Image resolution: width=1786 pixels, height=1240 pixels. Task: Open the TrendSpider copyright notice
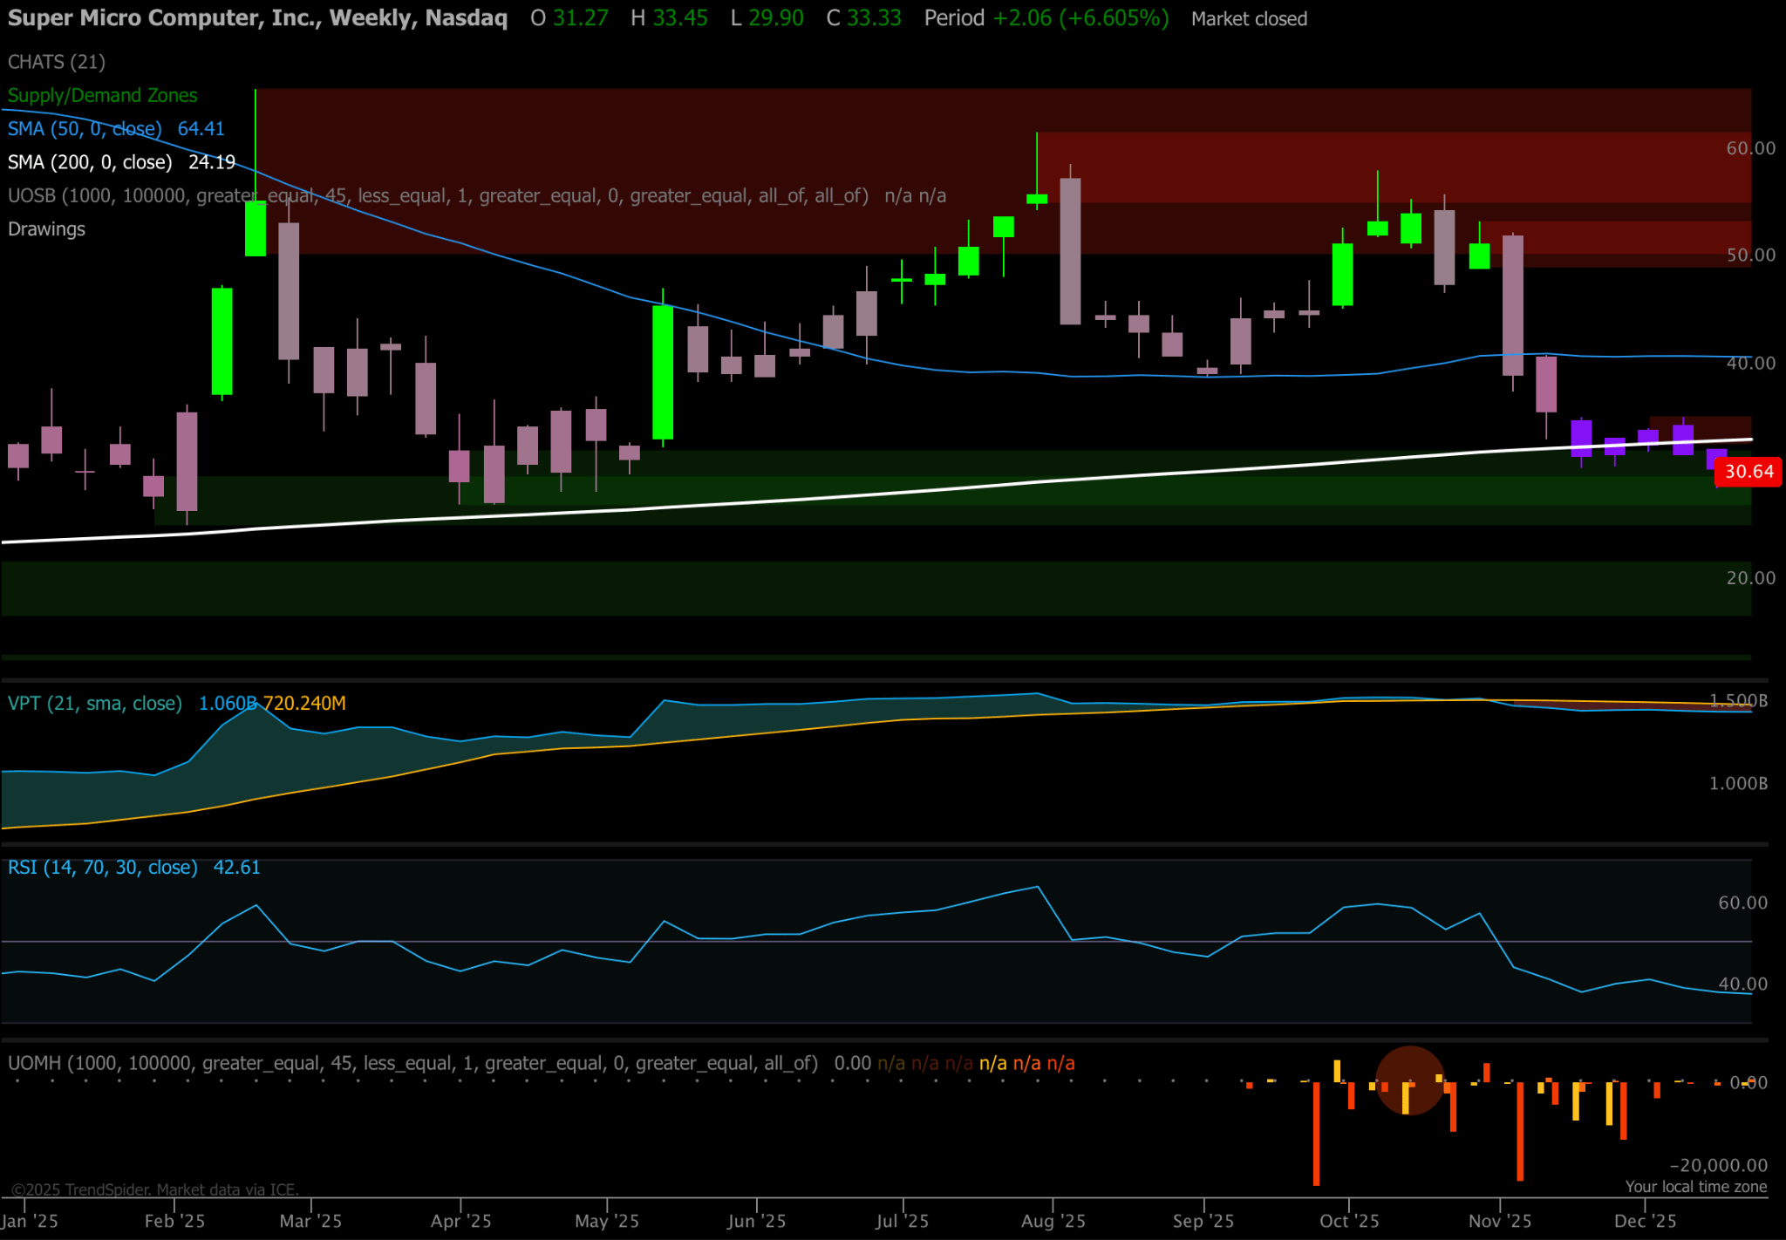(154, 1189)
